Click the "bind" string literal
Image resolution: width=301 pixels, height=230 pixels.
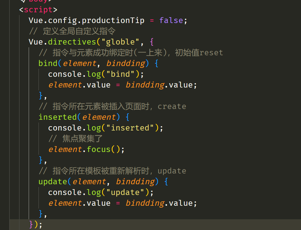click(120, 74)
